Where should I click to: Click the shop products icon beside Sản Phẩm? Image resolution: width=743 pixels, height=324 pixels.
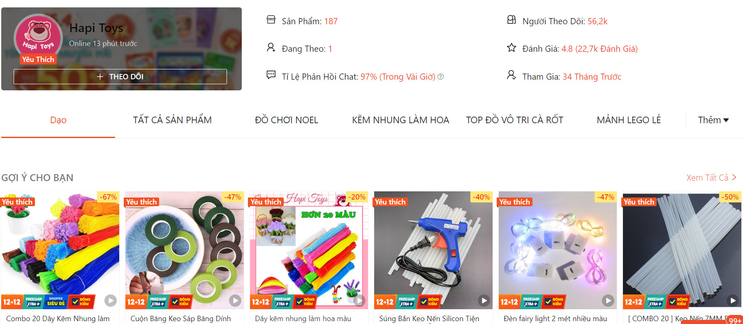pyautogui.click(x=271, y=19)
